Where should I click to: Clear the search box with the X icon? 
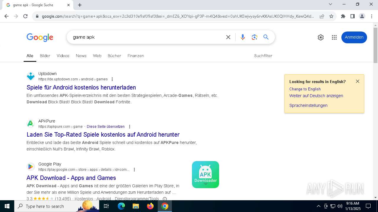coord(228,37)
